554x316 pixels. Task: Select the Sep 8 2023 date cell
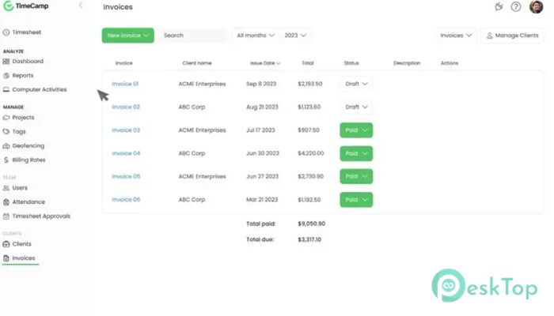(261, 84)
